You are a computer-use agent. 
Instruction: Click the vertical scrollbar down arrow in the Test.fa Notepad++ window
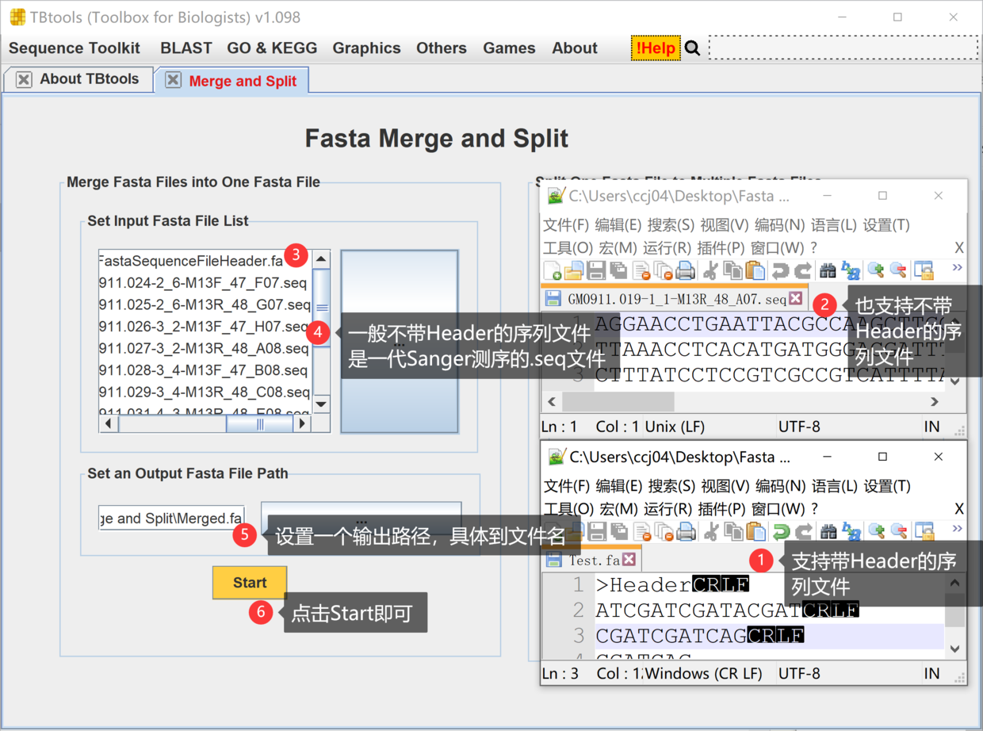click(955, 649)
